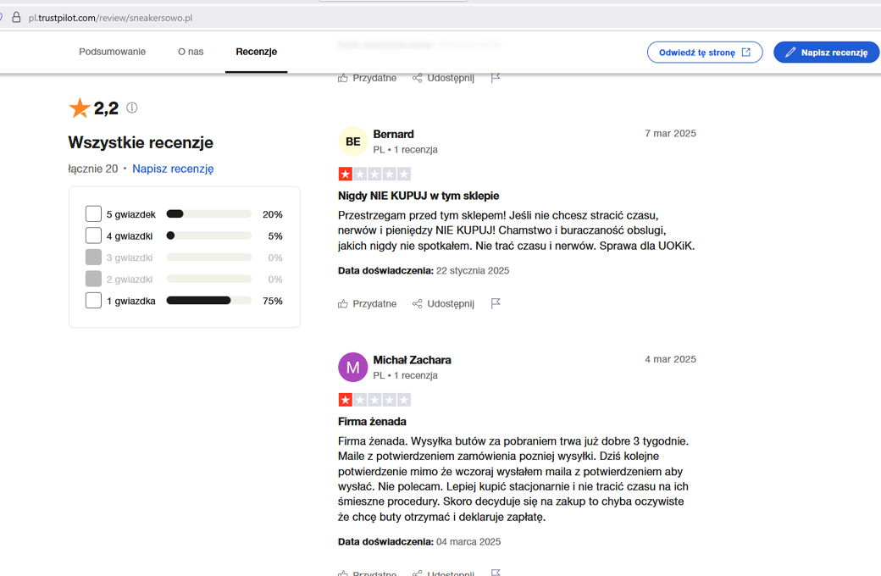Check the disabled 2 gwiazdki checkbox

click(93, 279)
